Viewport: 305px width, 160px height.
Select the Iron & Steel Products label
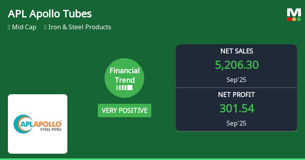click(x=80, y=27)
